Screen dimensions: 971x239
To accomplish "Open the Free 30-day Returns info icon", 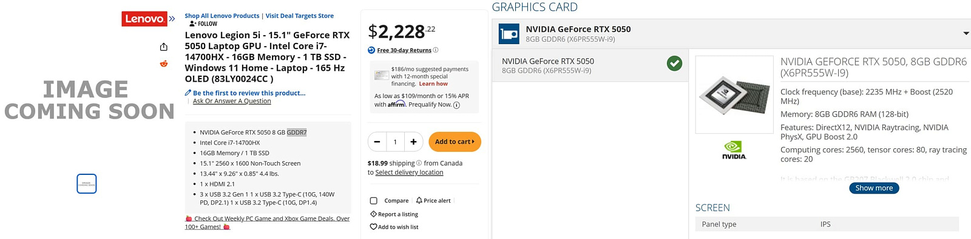I will (x=436, y=50).
